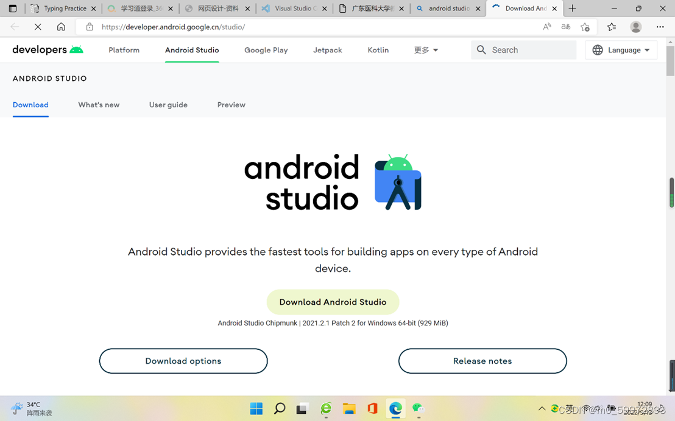Open WeChat from the taskbar

[419, 408]
